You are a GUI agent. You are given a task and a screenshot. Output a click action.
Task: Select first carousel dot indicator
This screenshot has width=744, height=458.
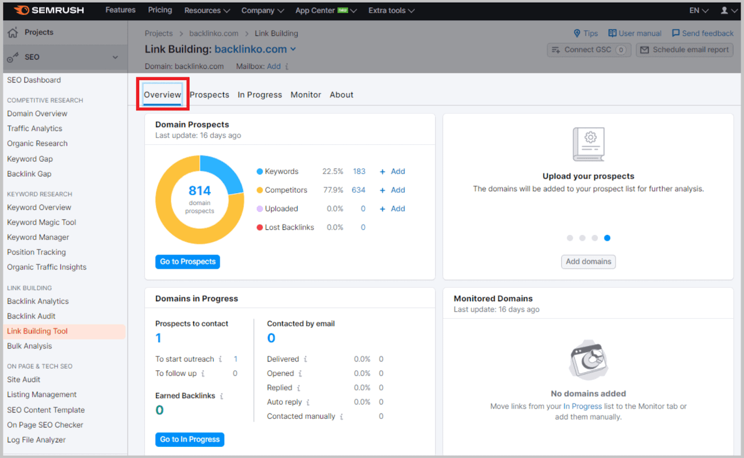click(x=570, y=238)
